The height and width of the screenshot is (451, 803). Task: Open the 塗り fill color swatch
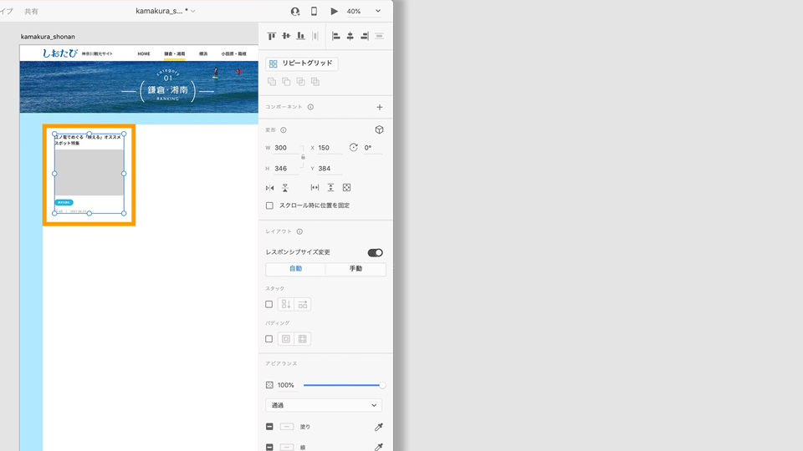point(287,427)
